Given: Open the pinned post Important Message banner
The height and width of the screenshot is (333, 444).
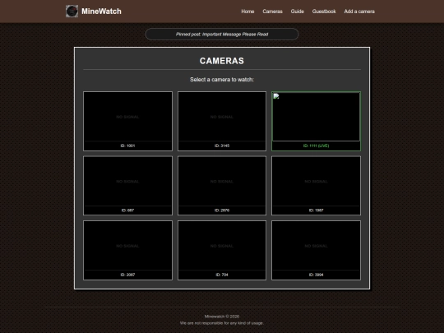Looking at the screenshot, I should pyautogui.click(x=222, y=35).
